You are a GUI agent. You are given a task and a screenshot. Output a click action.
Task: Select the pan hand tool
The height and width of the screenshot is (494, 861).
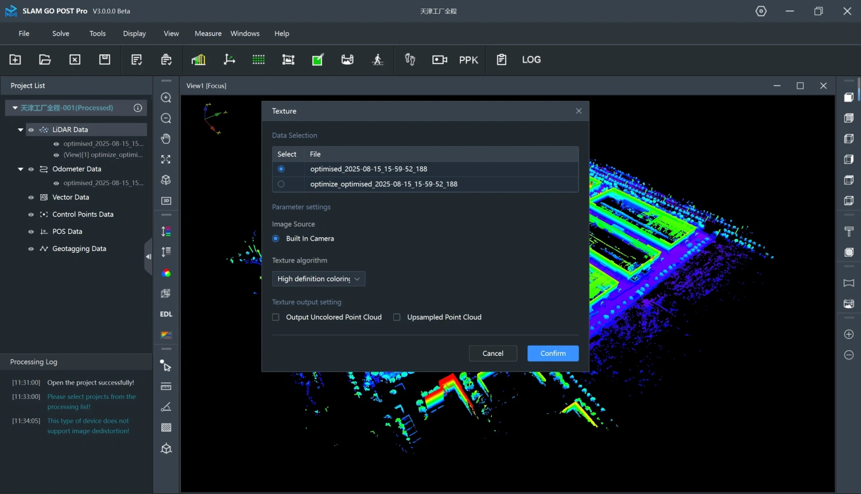(x=166, y=139)
